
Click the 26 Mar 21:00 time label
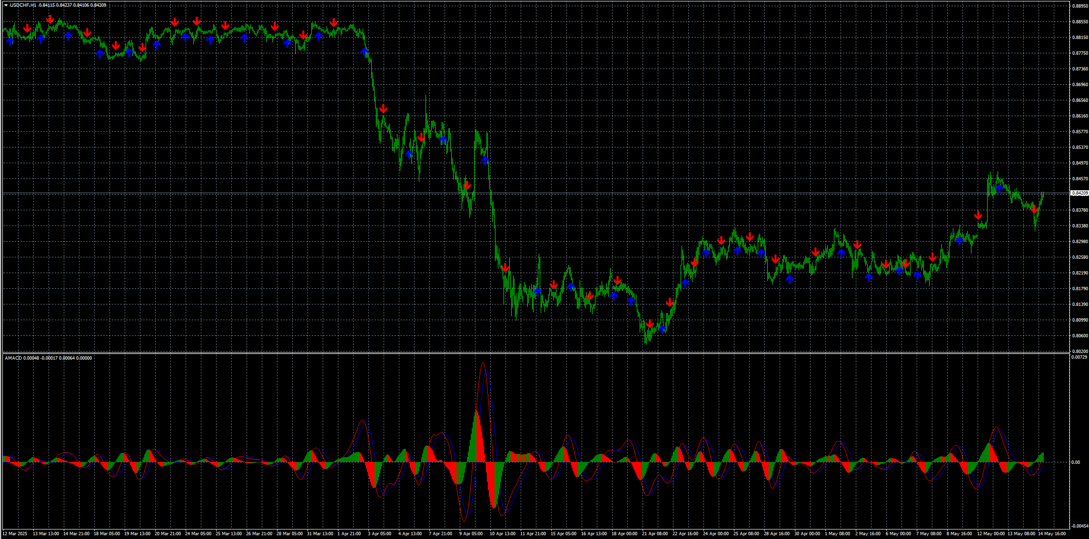pyautogui.click(x=259, y=533)
